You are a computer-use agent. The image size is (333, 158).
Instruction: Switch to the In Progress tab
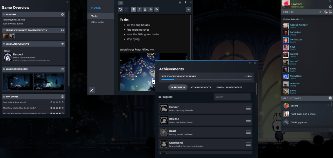[x=178, y=87]
